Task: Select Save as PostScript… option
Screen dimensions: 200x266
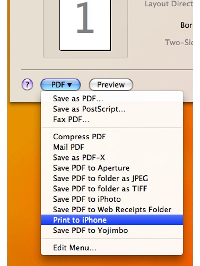Action: pyautogui.click(x=112, y=109)
